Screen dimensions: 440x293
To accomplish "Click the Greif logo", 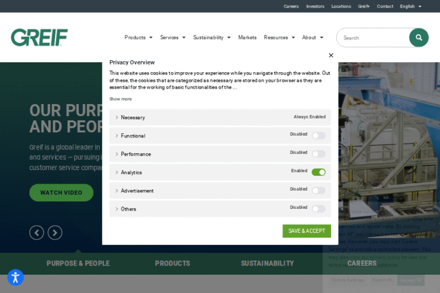I will (39, 38).
